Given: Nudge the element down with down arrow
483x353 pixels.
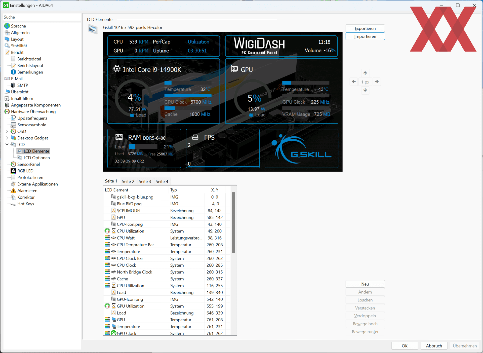Looking at the screenshot, I should click(365, 90).
